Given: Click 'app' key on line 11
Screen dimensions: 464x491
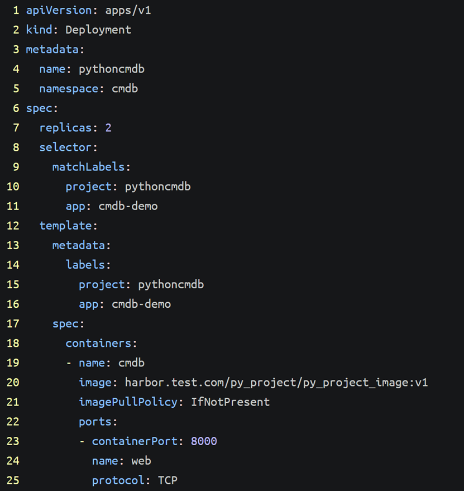Looking at the screenshot, I should [x=75, y=207].
